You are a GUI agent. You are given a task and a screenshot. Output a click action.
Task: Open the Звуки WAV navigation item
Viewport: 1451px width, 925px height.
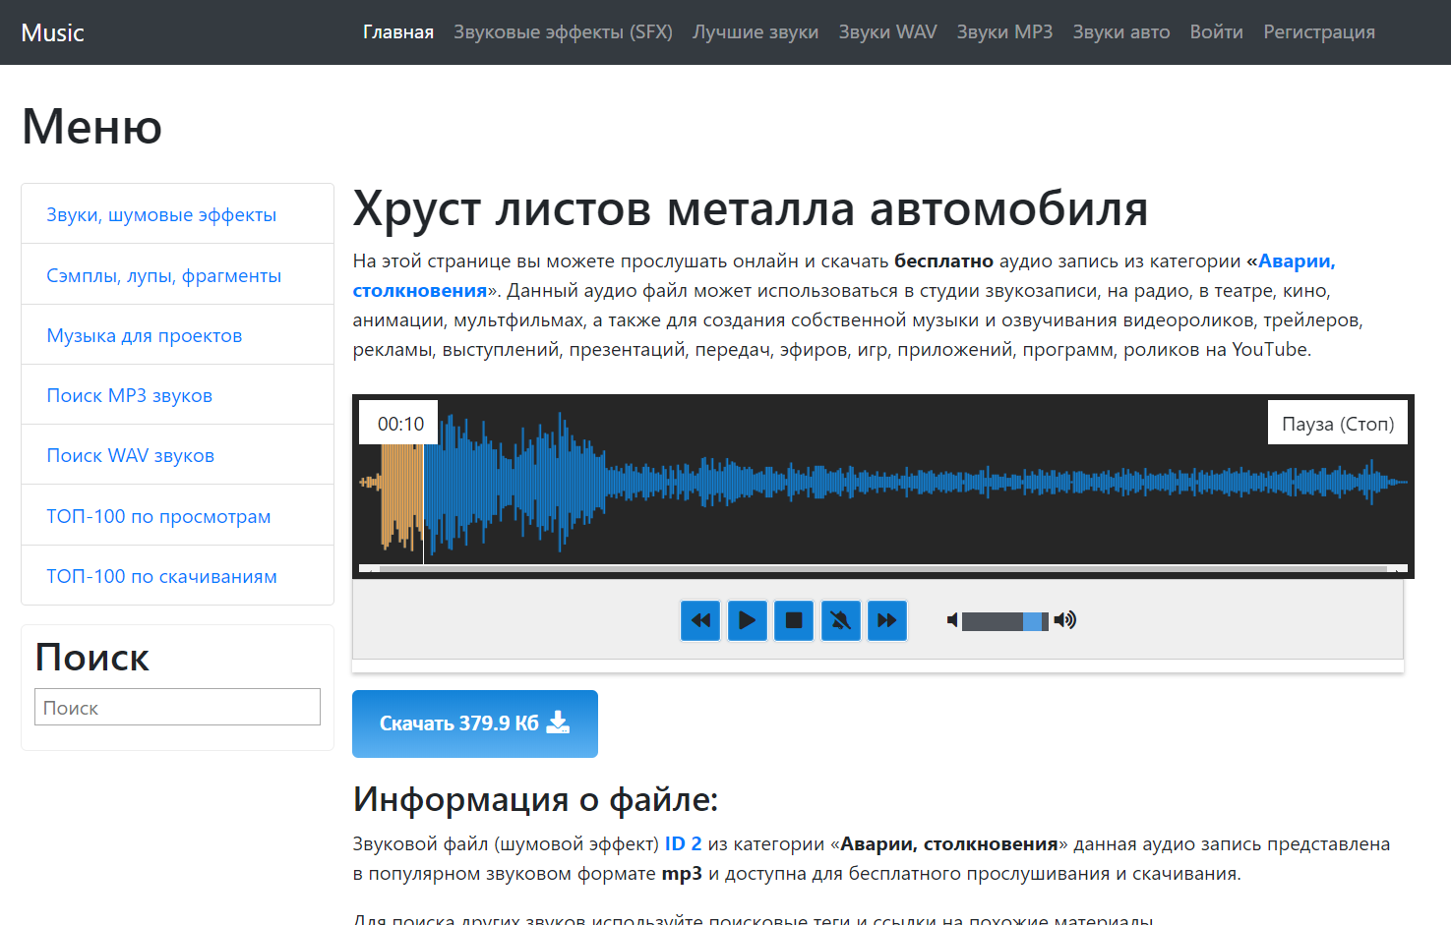(x=887, y=32)
